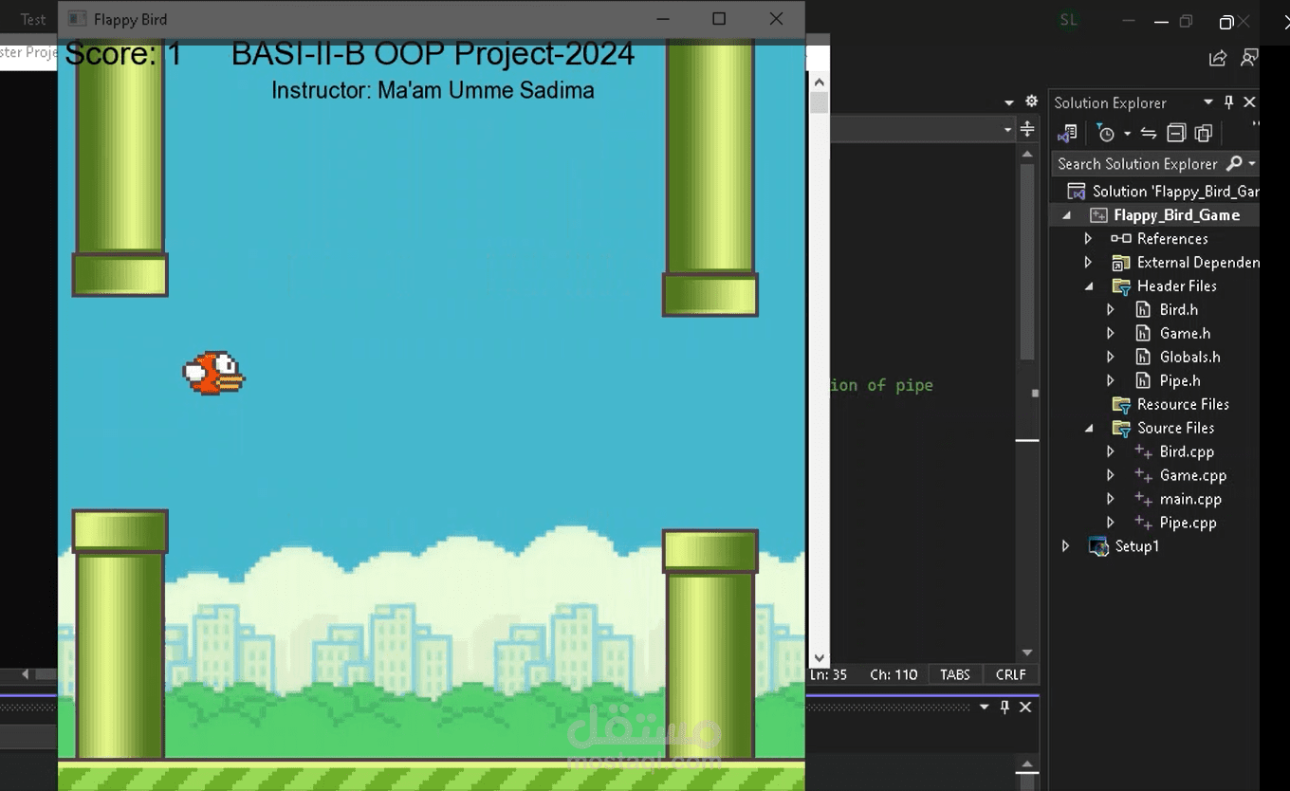Click the Pending Changes Filter clock icon

click(1106, 133)
